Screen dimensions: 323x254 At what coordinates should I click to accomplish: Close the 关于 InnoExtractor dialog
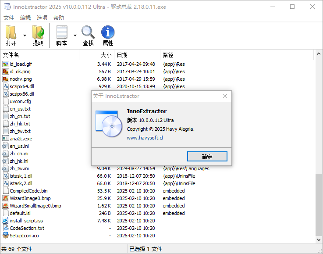[225, 96]
